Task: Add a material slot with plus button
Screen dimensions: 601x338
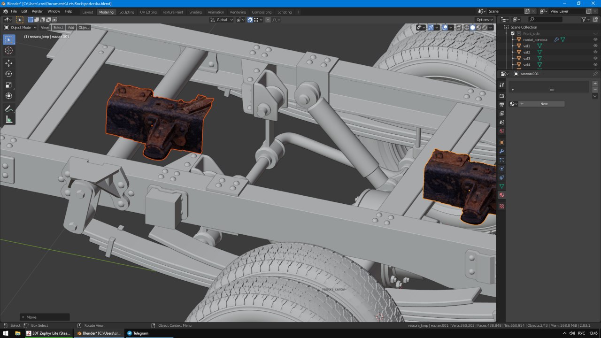Action: click(x=595, y=84)
